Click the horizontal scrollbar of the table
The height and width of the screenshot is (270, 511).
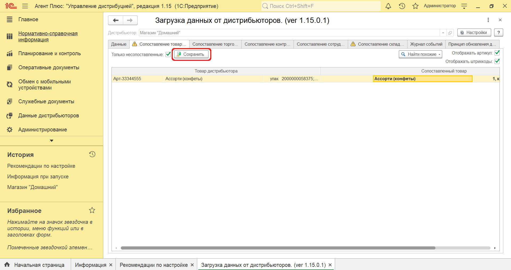click(x=278, y=248)
